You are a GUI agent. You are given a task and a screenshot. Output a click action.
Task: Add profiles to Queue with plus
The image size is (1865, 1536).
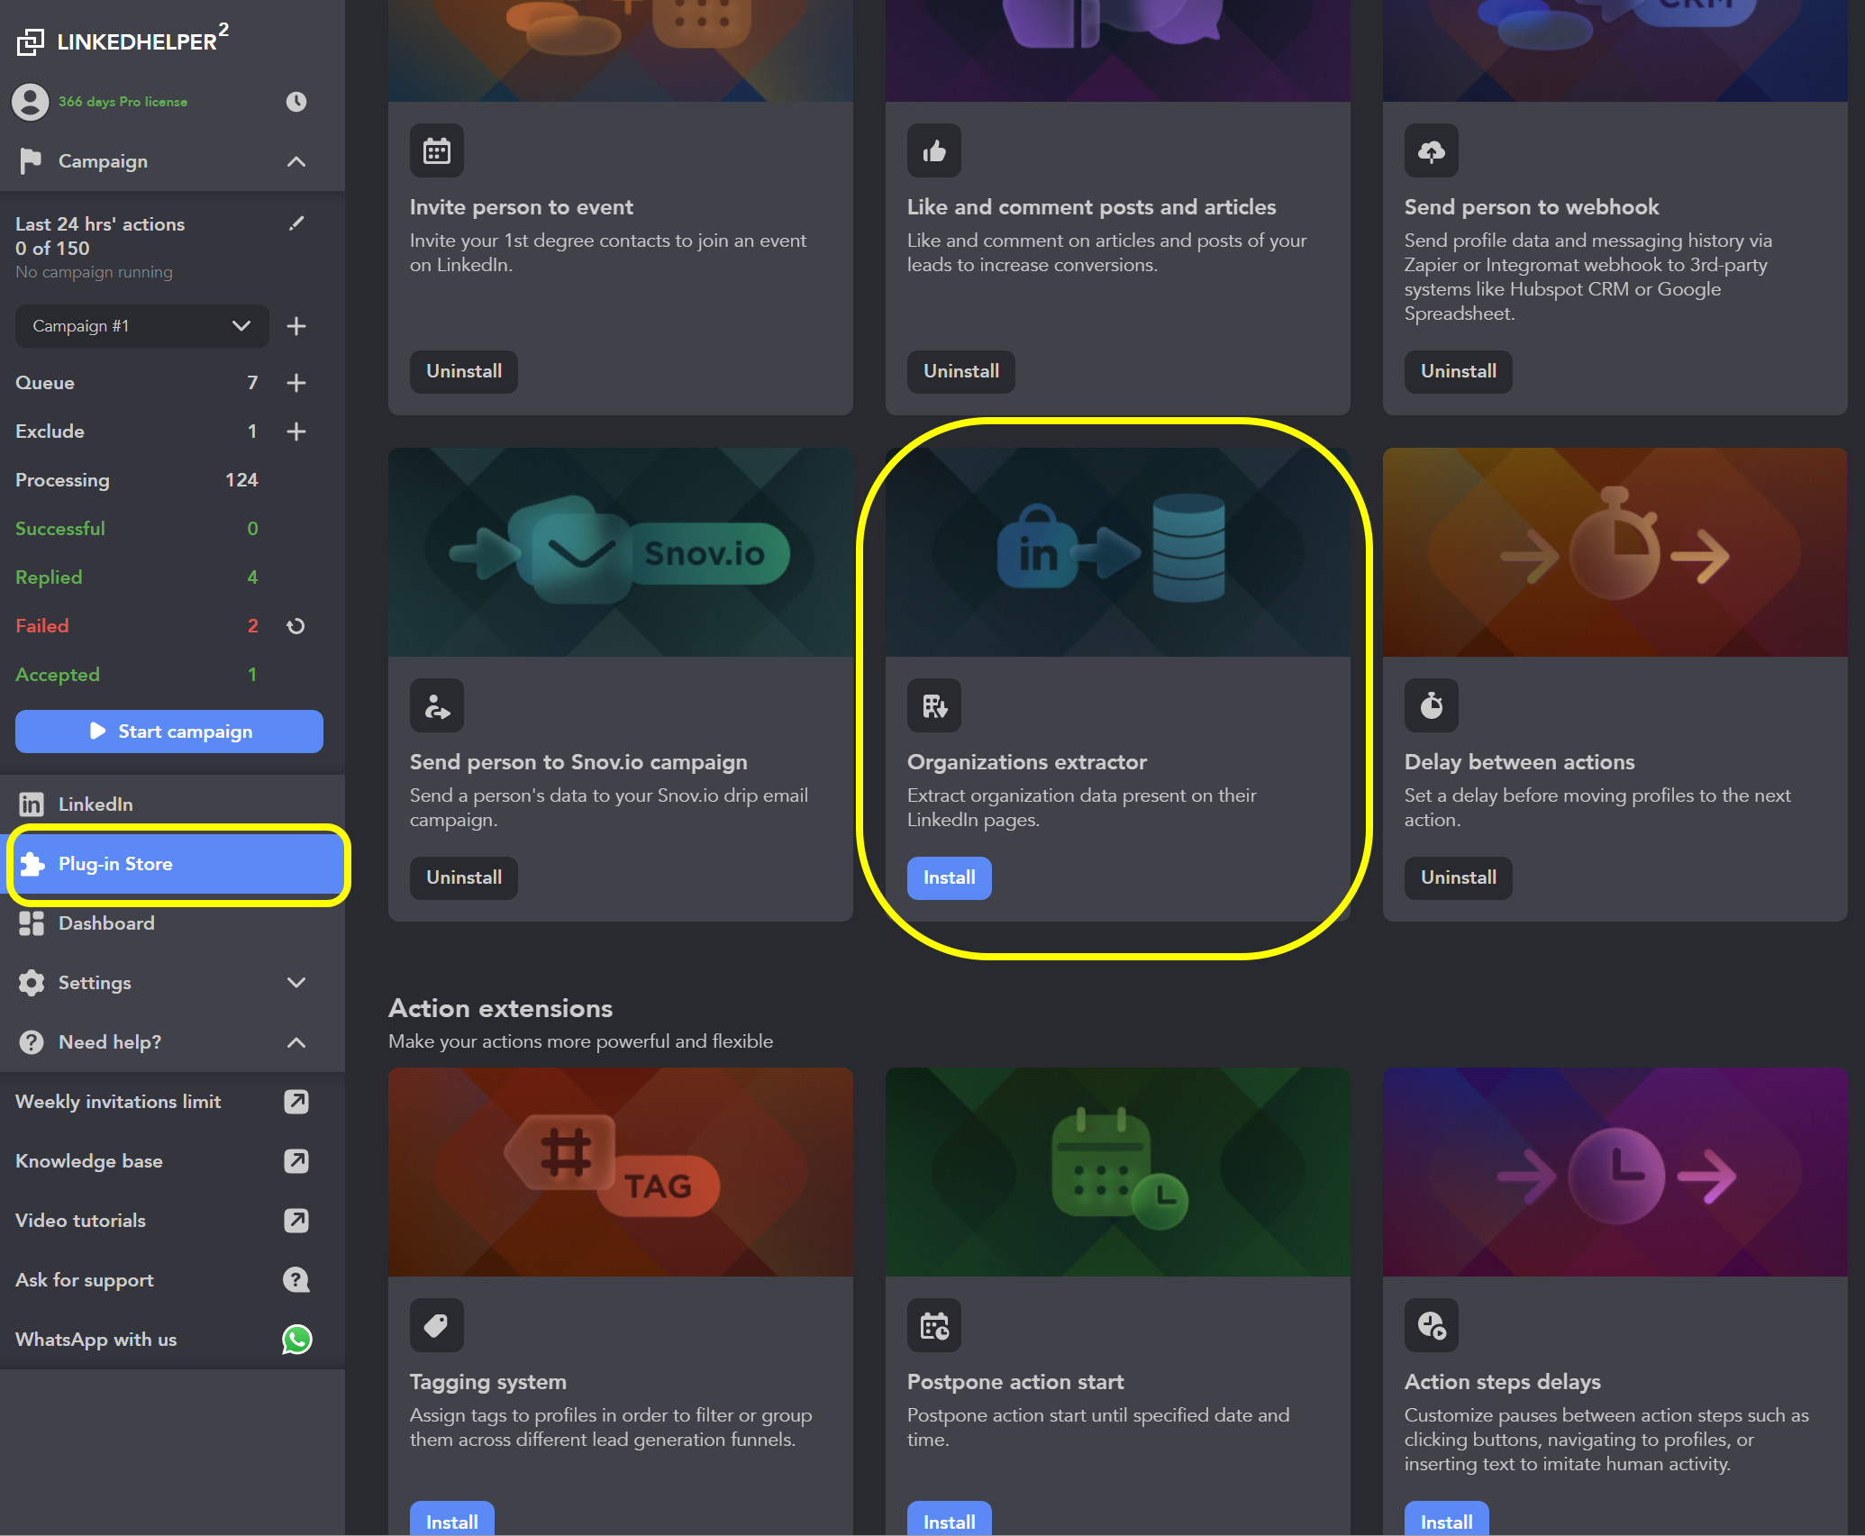coord(296,383)
